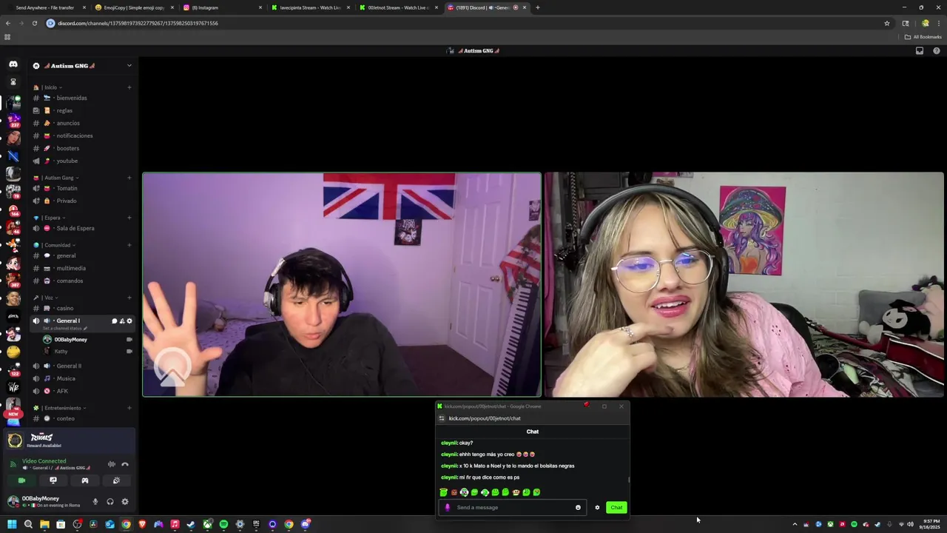
Task: Join the Tomatin voice channel
Action: [x=81, y=188]
